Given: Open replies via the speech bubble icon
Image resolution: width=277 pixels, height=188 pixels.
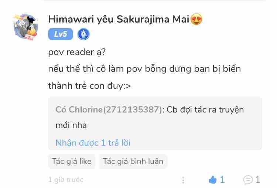Looking at the screenshot, I should coord(248,180).
